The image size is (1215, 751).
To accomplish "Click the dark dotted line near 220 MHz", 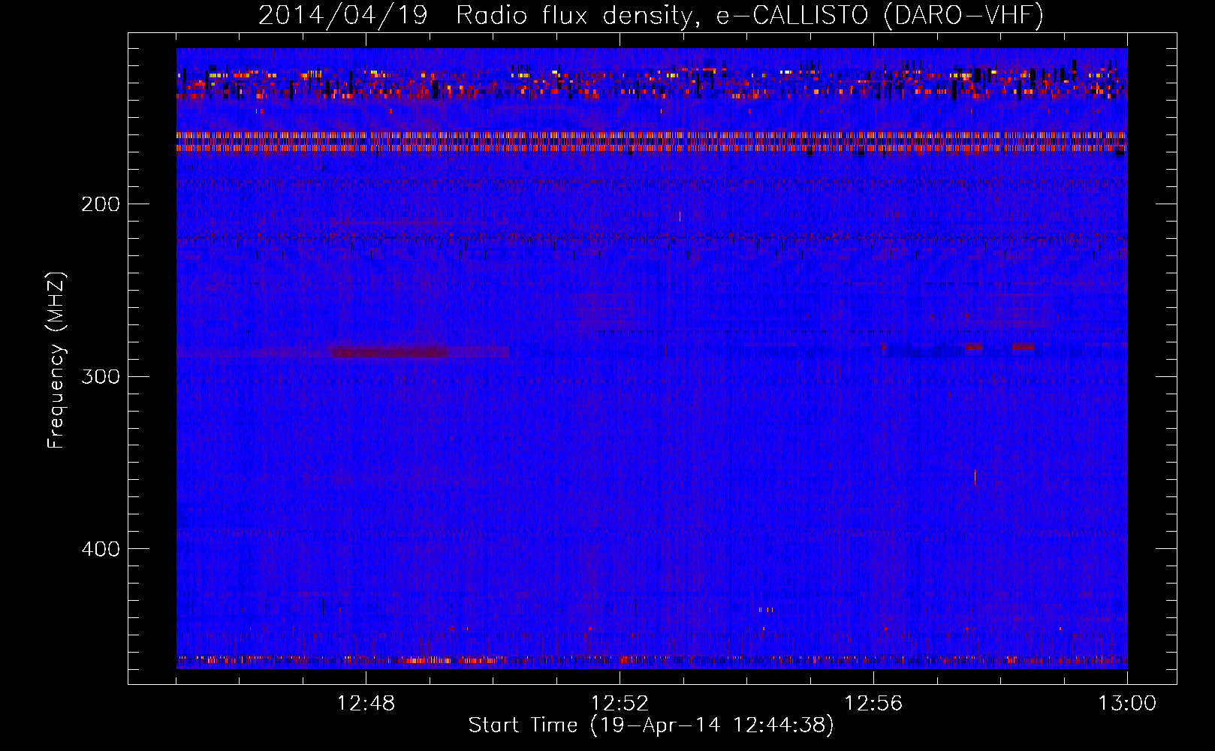I will coord(650,240).
